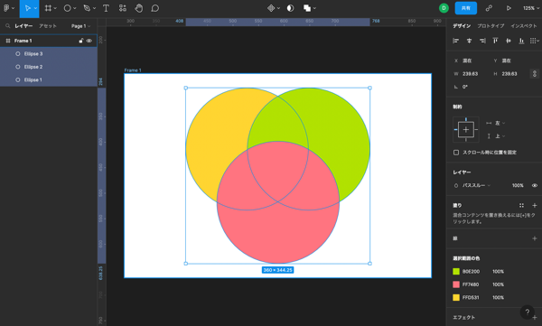Select Frame 1 layer
Viewport: 542px width, 326px height.
click(49, 41)
